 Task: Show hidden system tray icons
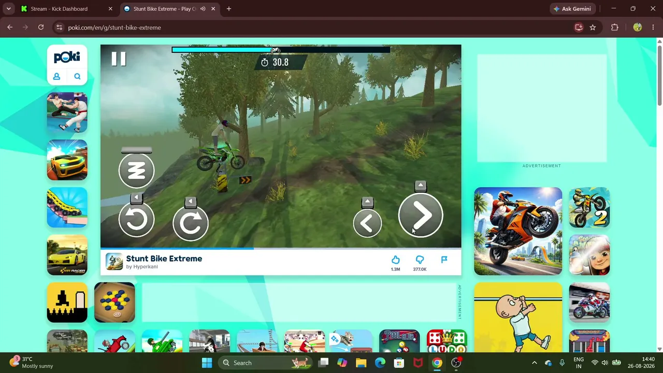coord(535,363)
